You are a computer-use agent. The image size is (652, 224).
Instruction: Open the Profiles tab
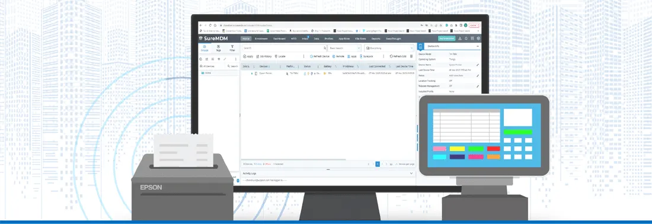pyautogui.click(x=329, y=39)
